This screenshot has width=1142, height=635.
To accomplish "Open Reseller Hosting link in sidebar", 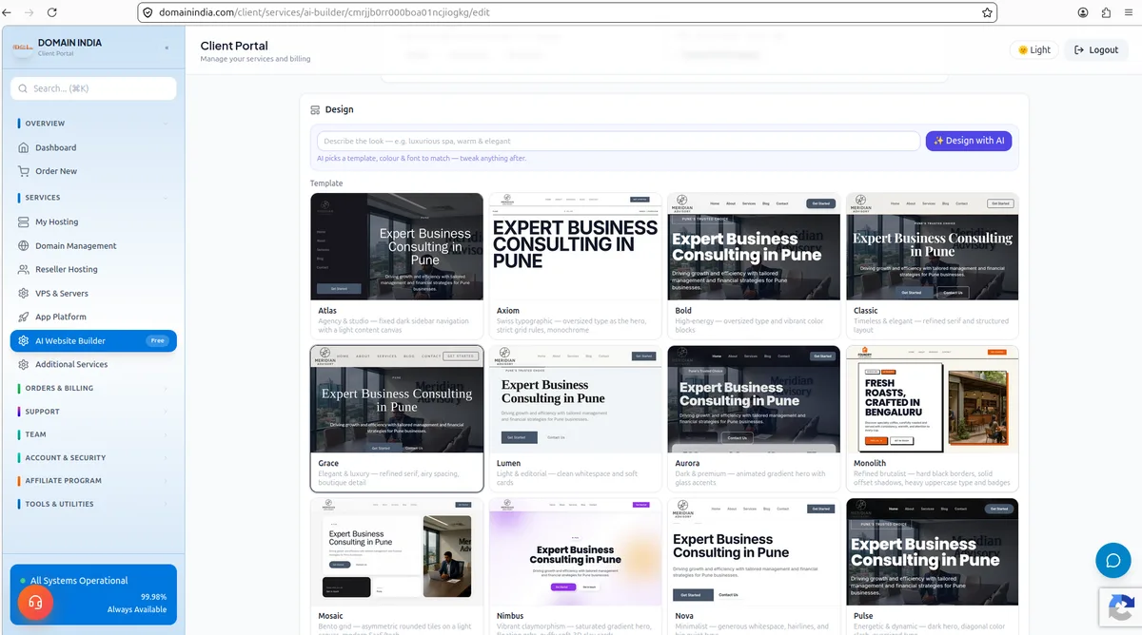I will pos(93,269).
